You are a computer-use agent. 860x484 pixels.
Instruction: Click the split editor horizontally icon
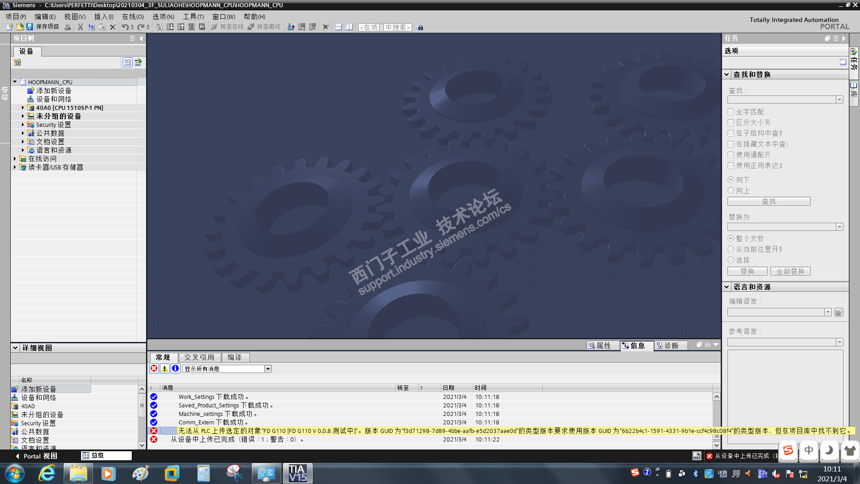click(x=339, y=27)
